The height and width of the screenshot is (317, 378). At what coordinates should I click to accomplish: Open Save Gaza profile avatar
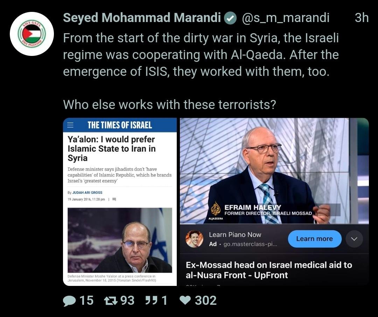pos(32,34)
